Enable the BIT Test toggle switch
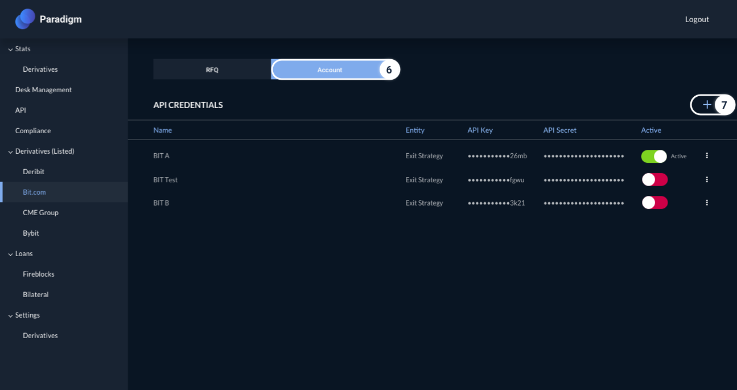This screenshot has height=390, width=737. pyautogui.click(x=654, y=179)
